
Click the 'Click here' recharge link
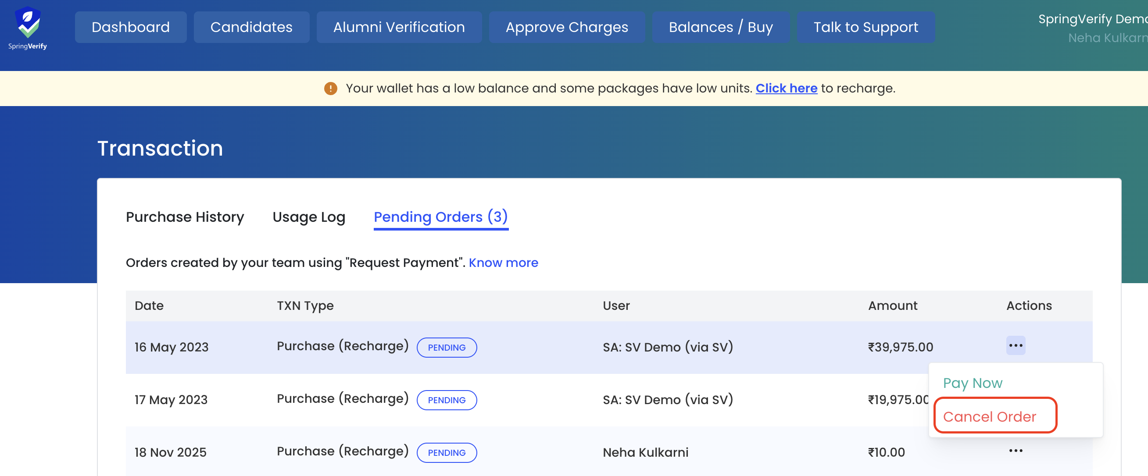[x=786, y=88]
